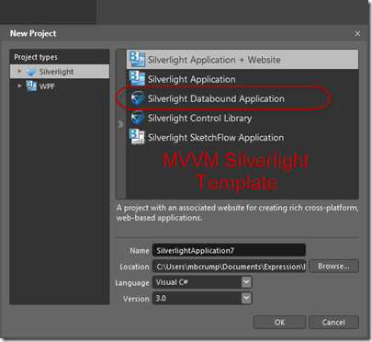Viewport: 372px width, 342px height.
Task: Click the WPF project type icon
Action: click(x=31, y=86)
